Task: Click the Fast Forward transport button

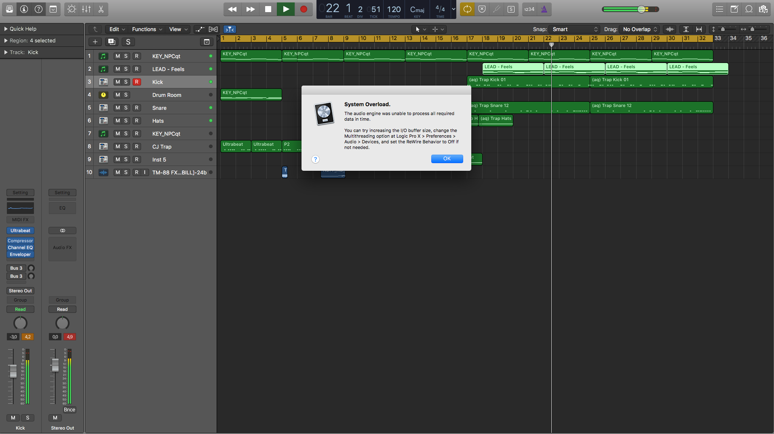Action: (251, 9)
